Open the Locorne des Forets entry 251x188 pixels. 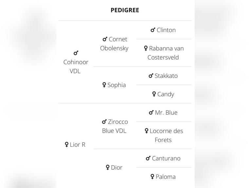tap(164, 135)
